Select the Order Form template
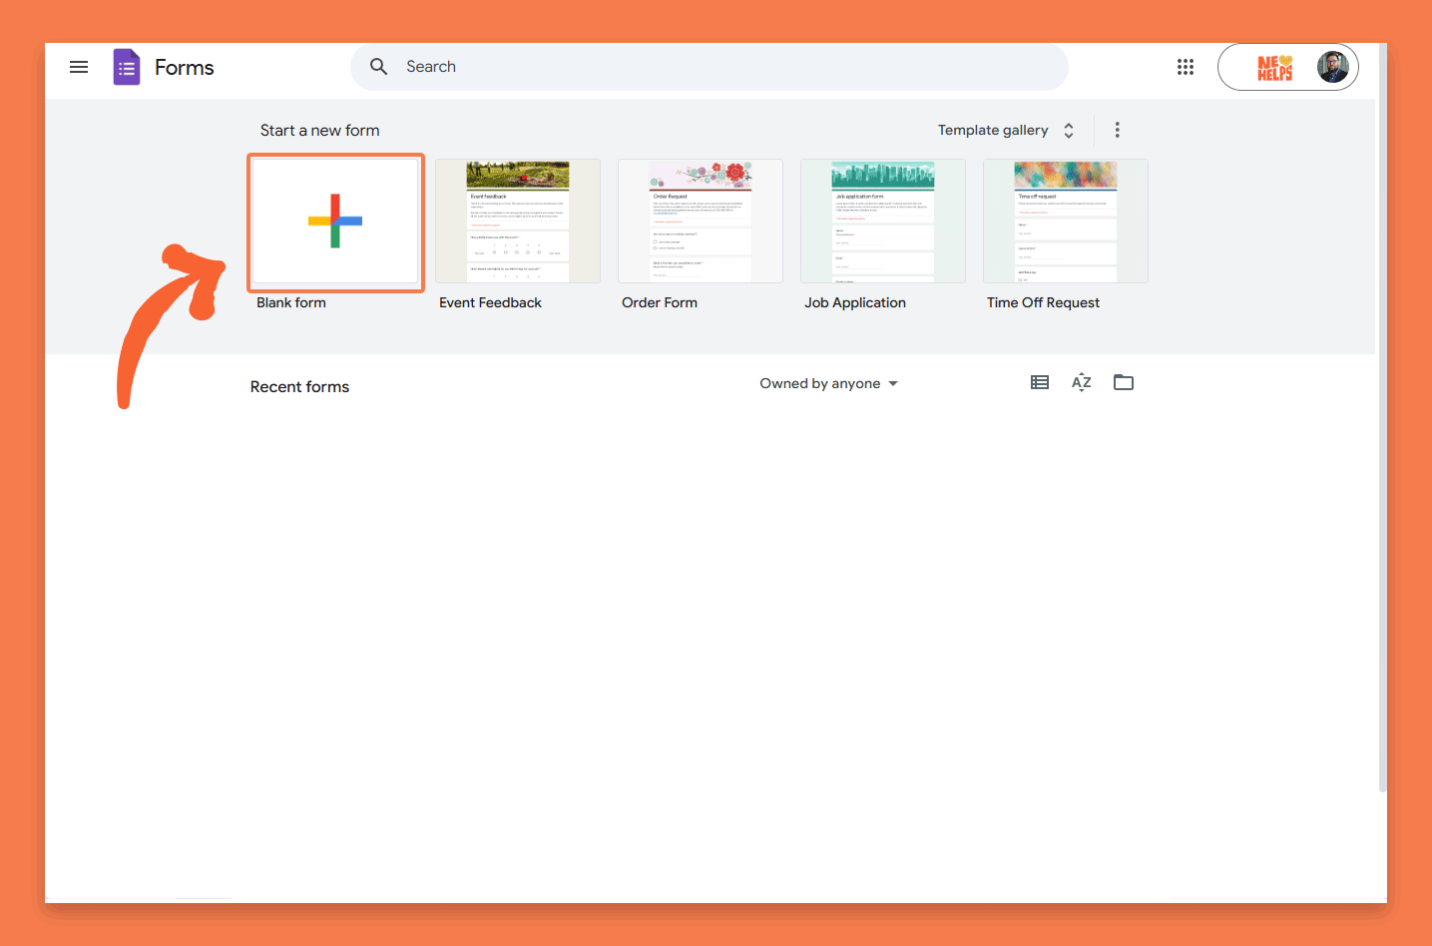The height and width of the screenshot is (946, 1432). pyautogui.click(x=701, y=221)
